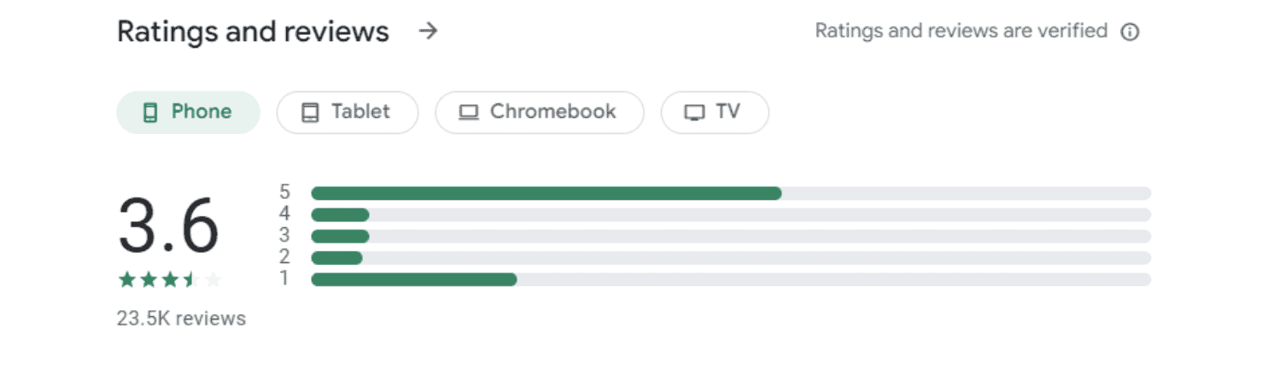Screen dimensions: 1262x381
Task: Switch to Chromebook reviews
Action: pos(540,113)
